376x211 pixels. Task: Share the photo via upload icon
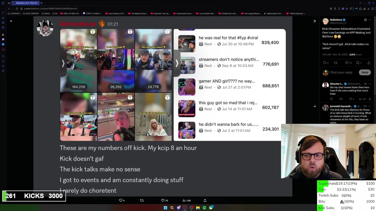click(x=205, y=200)
